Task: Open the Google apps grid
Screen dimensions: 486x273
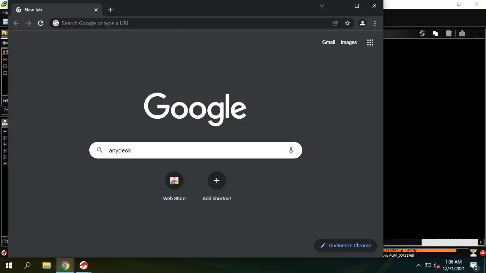Action: tap(370, 42)
